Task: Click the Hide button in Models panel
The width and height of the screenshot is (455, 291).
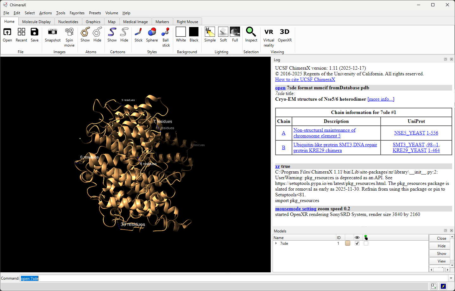Action: (x=441, y=246)
